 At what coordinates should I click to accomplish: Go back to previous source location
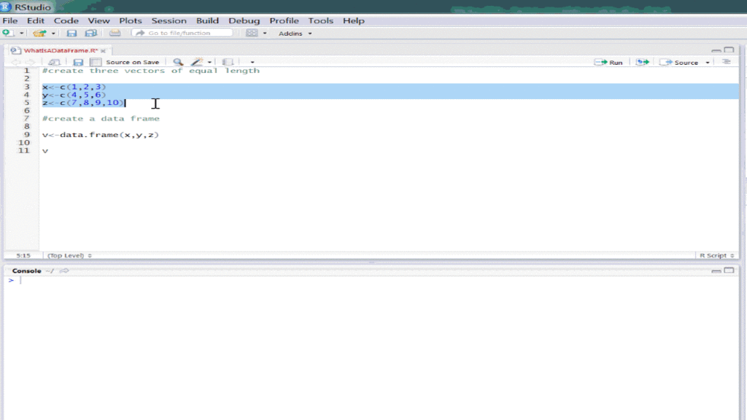15,62
